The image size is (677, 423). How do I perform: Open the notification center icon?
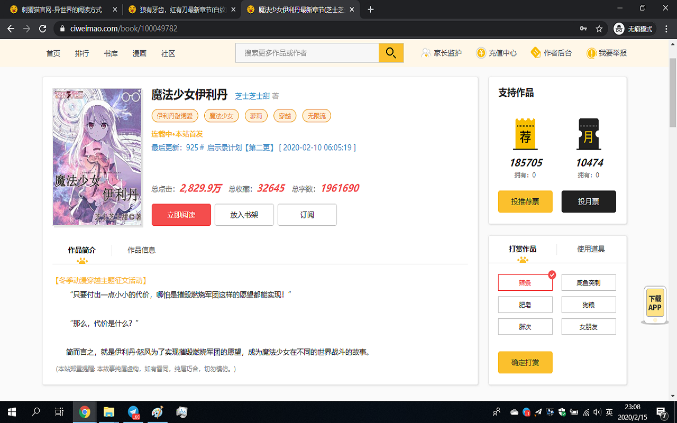coord(661,412)
